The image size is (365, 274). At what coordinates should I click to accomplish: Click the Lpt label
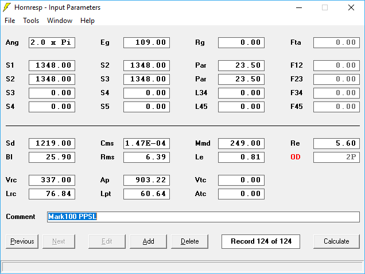point(106,194)
